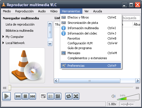Skip to the next media track
This screenshot has height=108, width=142.
[x=33, y=96]
